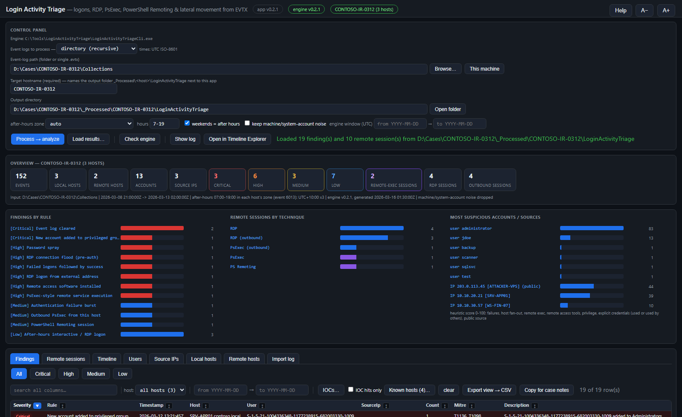The width and height of the screenshot is (682, 417).
Task: Click Open in Timeline Explorer
Action: click(237, 139)
